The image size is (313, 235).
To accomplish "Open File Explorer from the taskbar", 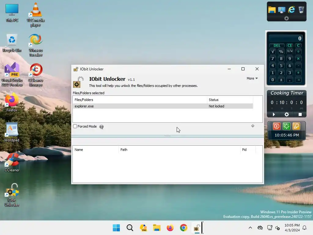I will click(157, 228).
